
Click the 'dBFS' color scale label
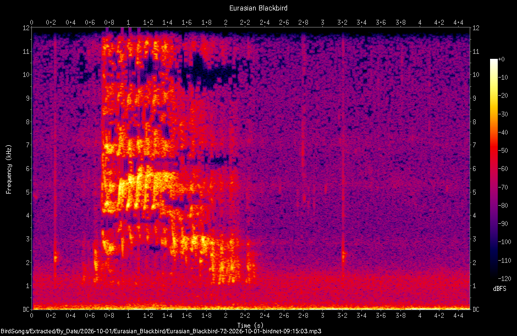click(x=499, y=289)
